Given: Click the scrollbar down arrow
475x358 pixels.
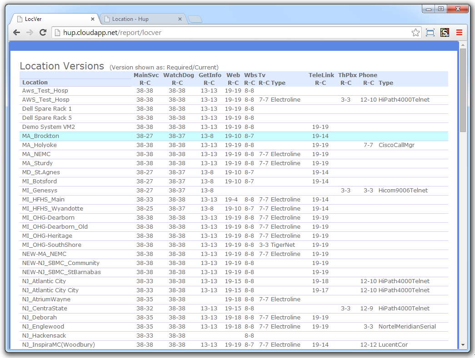Looking at the screenshot, I should 463,345.
